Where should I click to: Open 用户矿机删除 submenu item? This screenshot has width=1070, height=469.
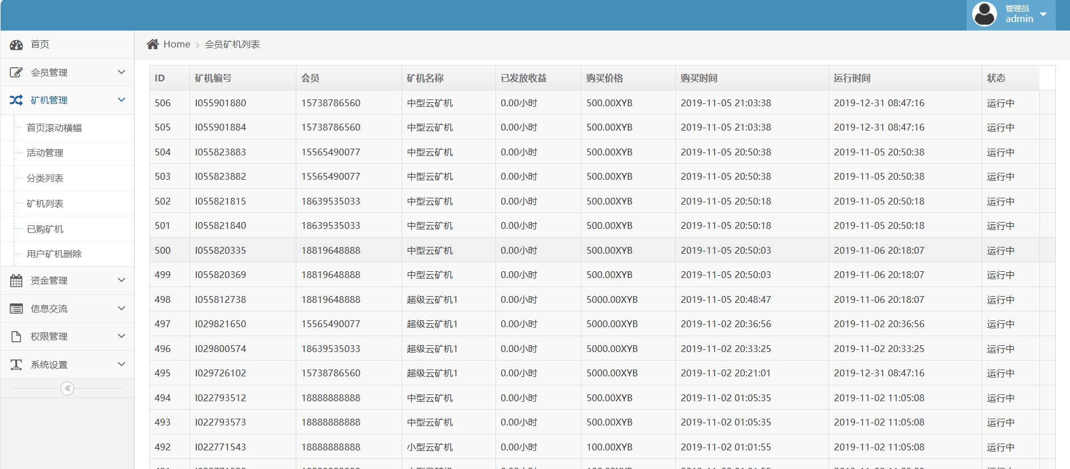coord(54,254)
